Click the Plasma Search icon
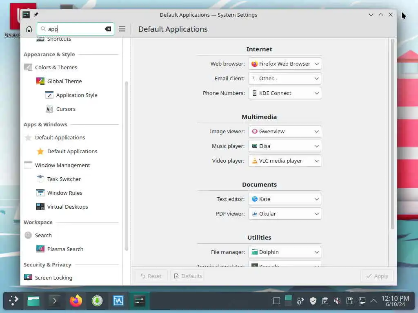This screenshot has height=313, width=418. (x=40, y=249)
